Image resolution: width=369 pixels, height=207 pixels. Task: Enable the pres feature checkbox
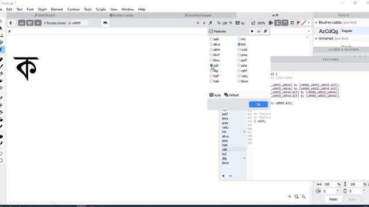239,55
